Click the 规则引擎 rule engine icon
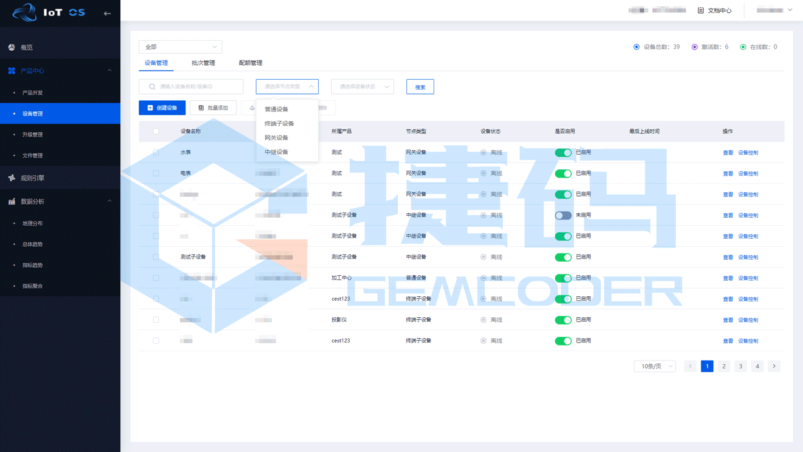803x452 pixels. [x=11, y=178]
